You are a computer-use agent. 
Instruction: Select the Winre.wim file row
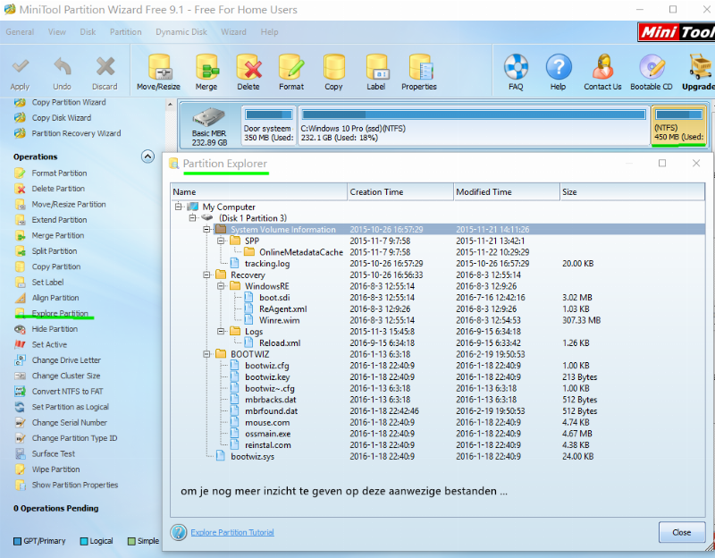(x=438, y=320)
